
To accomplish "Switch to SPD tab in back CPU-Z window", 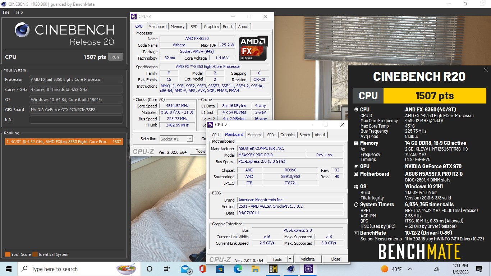I will pos(194,27).
